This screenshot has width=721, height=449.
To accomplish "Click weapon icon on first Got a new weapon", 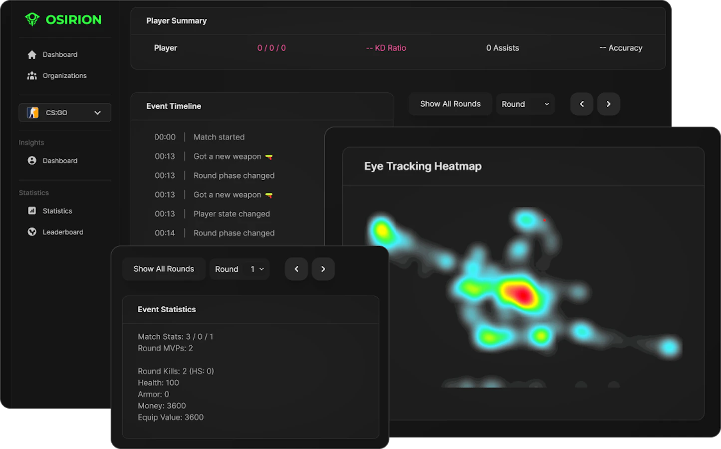I will click(x=269, y=157).
